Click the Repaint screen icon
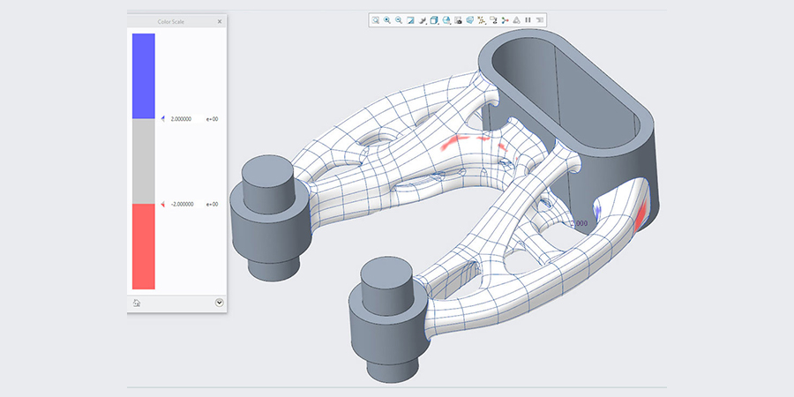This screenshot has width=794, height=397. click(x=410, y=19)
